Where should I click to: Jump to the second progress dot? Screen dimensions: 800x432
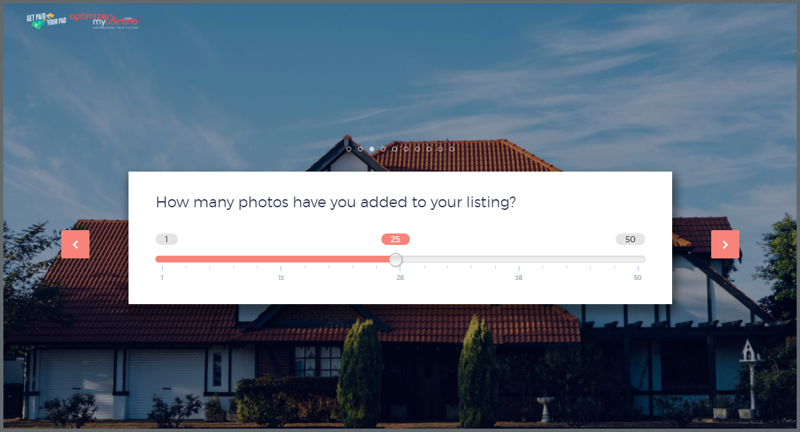(x=360, y=149)
